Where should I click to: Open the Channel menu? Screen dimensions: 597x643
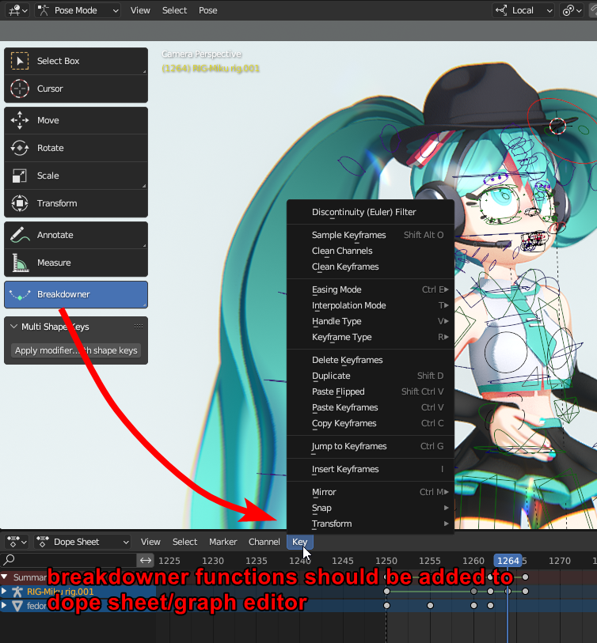(x=264, y=542)
